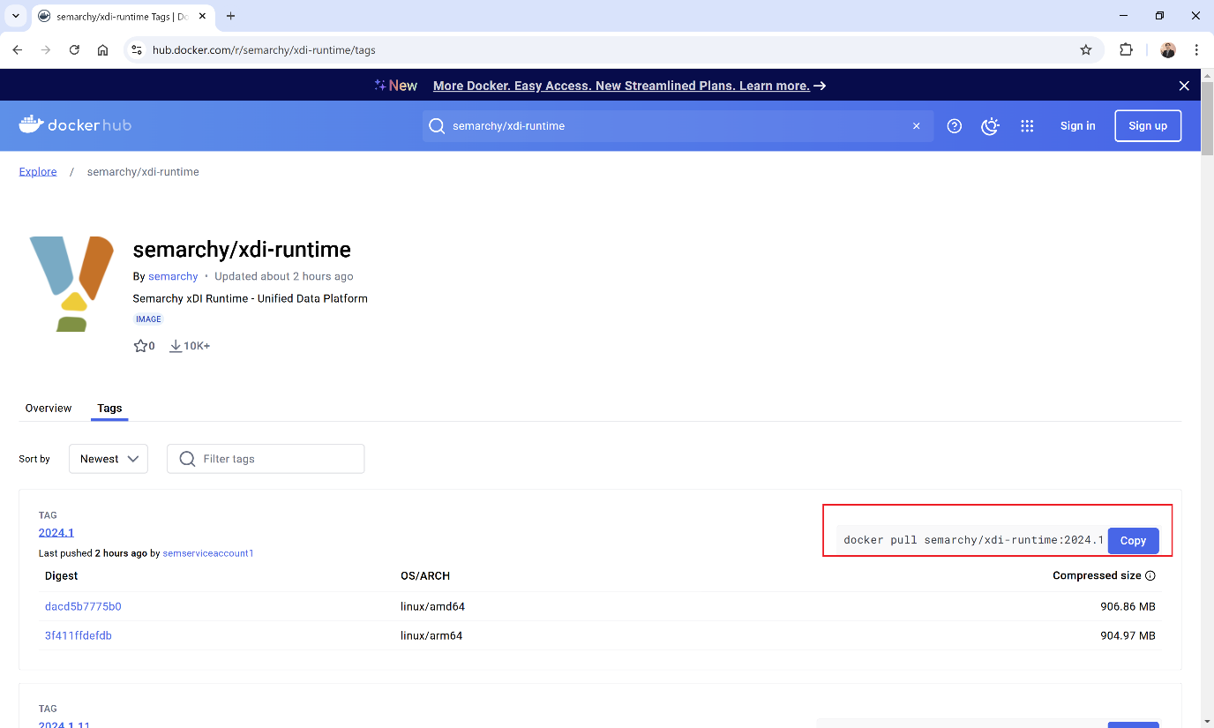
Task: Click the Compressed size info icon
Action: tap(1150, 575)
